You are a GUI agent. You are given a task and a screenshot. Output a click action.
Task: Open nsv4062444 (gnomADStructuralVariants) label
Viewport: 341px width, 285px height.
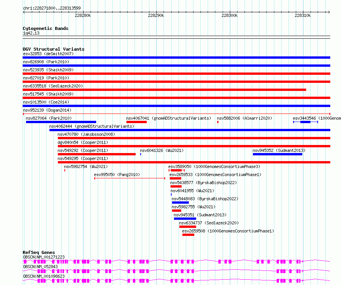[92, 126]
